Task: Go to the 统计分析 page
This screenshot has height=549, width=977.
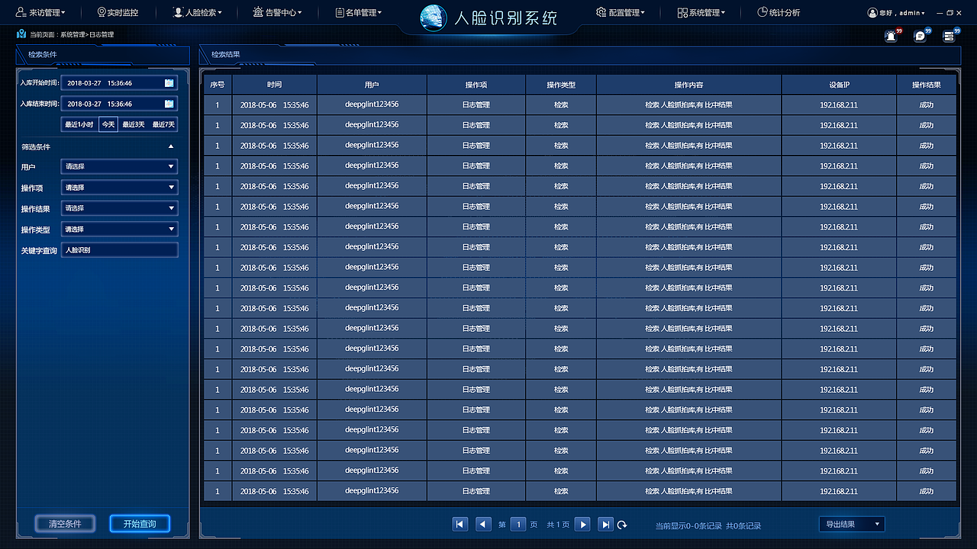Action: [779, 12]
